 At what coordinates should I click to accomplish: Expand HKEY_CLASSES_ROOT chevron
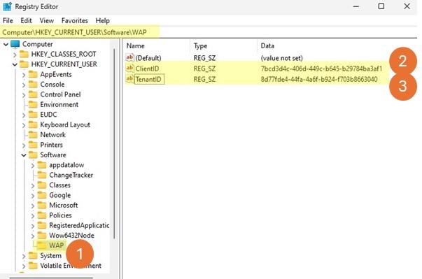point(15,55)
